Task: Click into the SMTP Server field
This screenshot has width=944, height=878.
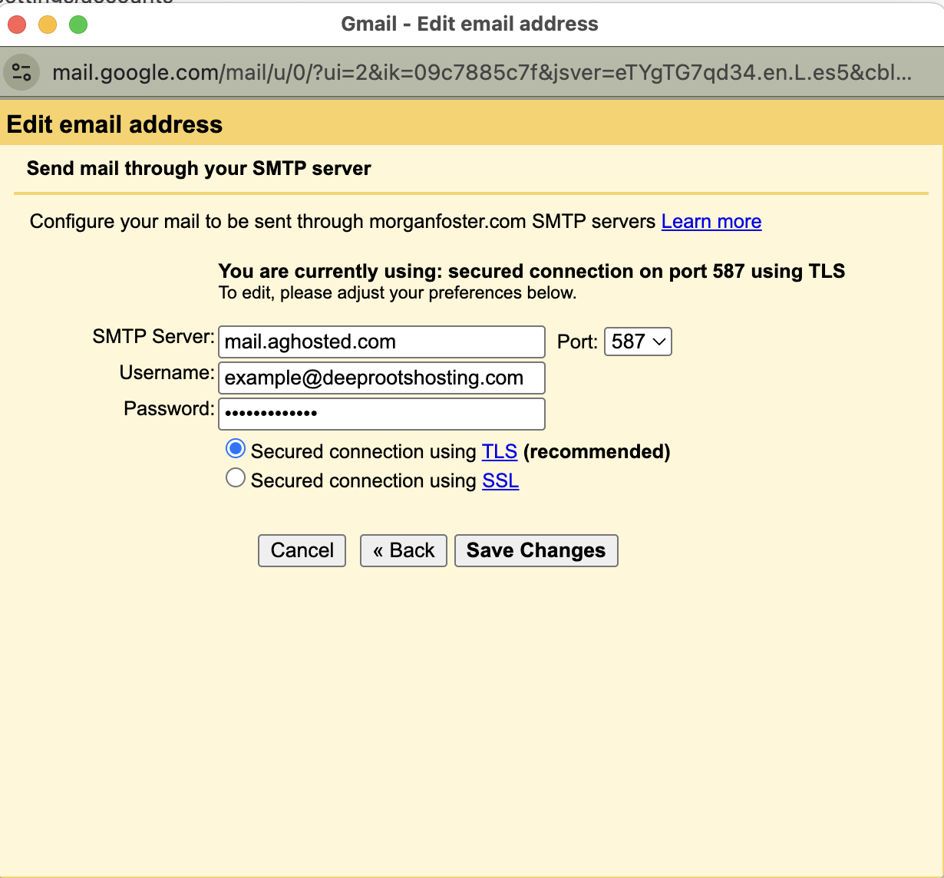Action: pyautogui.click(x=381, y=342)
